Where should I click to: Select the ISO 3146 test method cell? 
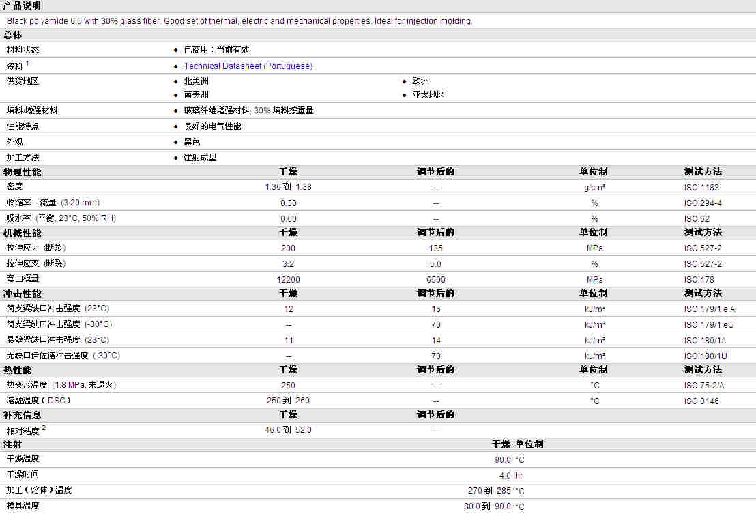[701, 401]
